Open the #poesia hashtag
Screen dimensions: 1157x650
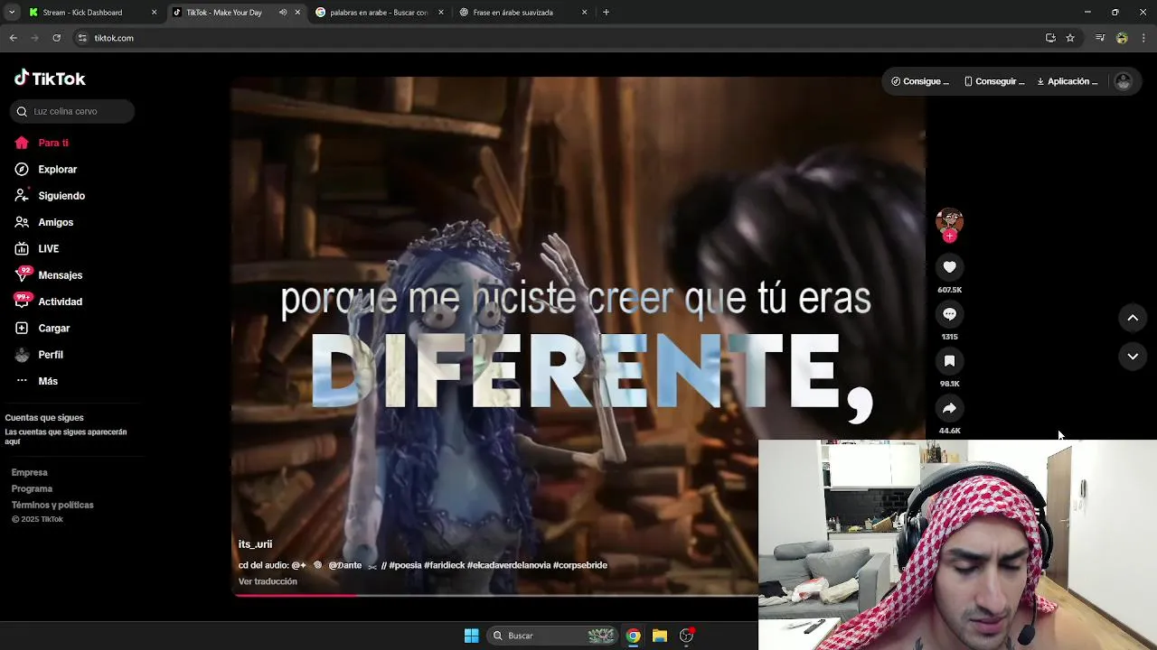click(405, 565)
